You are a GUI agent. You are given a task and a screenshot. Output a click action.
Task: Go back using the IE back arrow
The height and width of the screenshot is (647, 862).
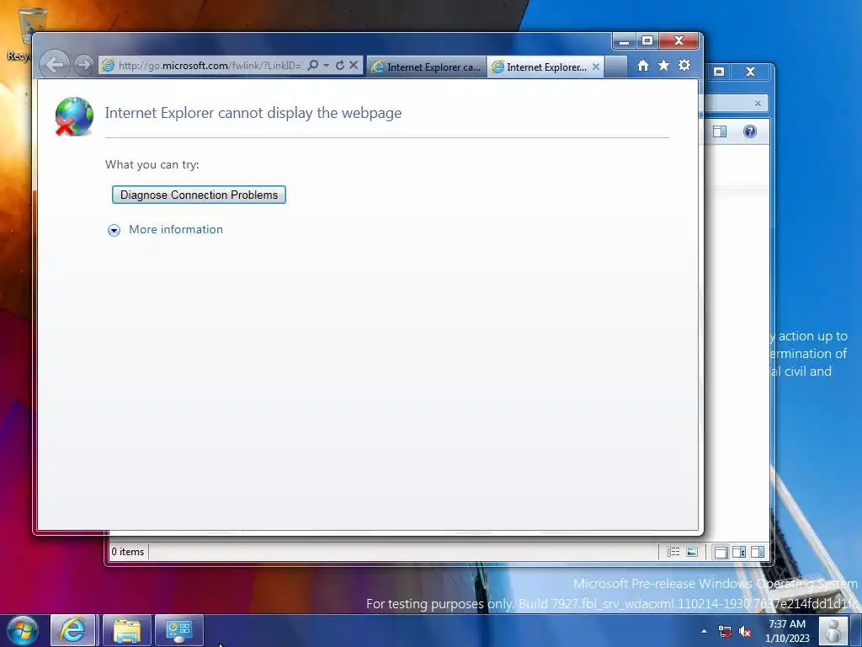click(x=54, y=65)
